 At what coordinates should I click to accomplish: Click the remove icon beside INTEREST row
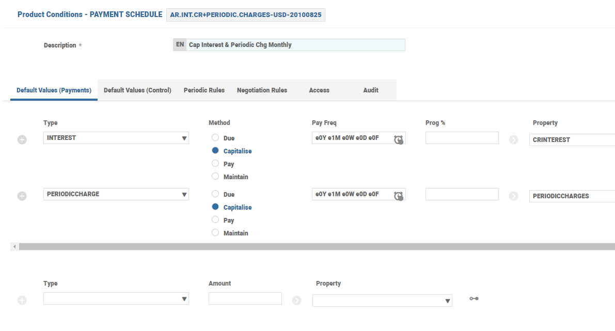click(22, 140)
